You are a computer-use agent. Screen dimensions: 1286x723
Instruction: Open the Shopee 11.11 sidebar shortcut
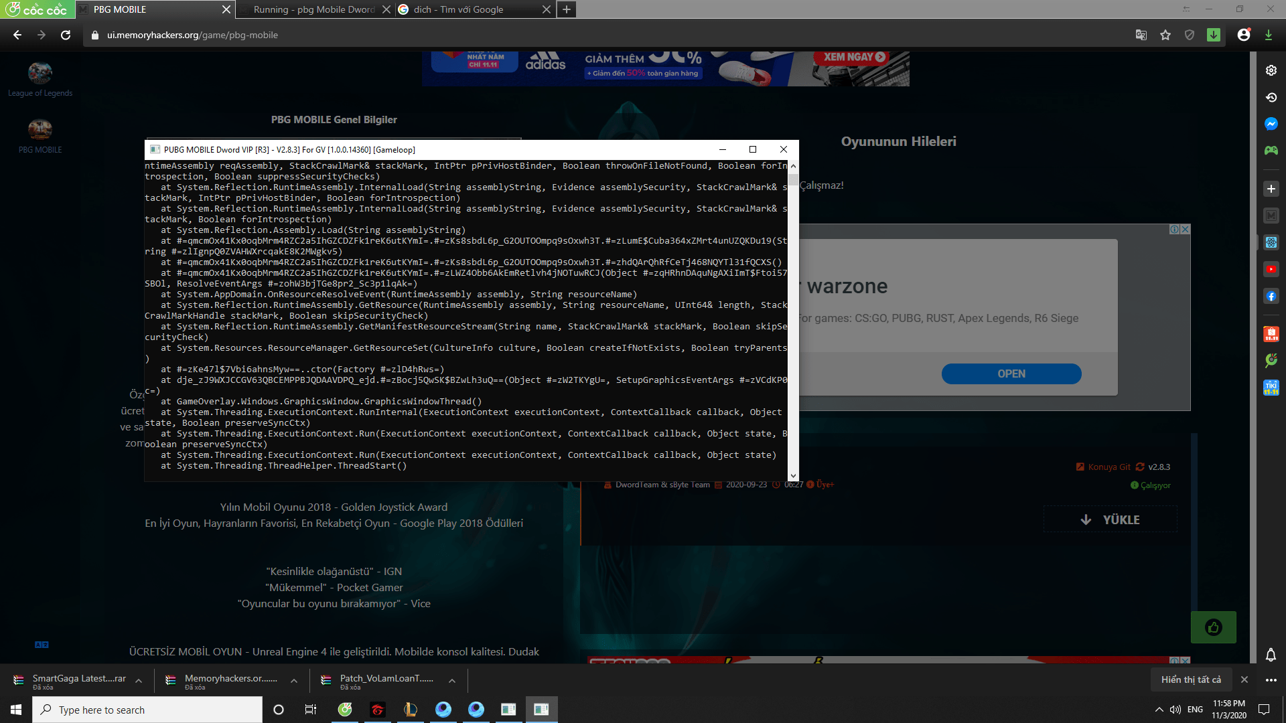tap(1271, 333)
